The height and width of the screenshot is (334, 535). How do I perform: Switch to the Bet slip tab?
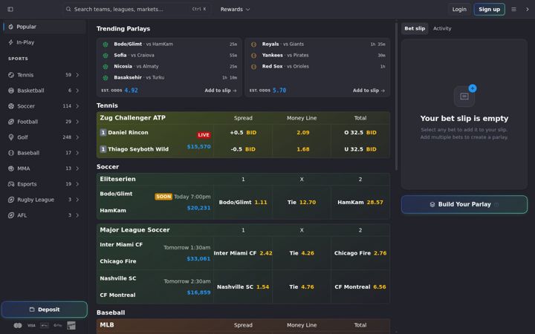point(415,29)
